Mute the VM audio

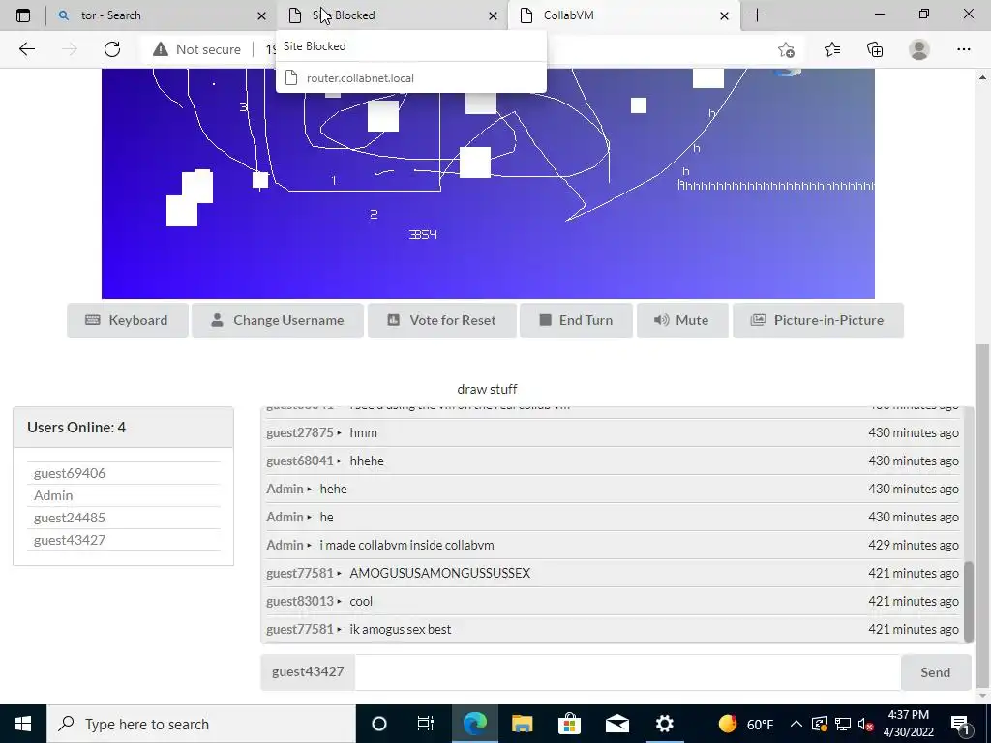[x=682, y=320]
